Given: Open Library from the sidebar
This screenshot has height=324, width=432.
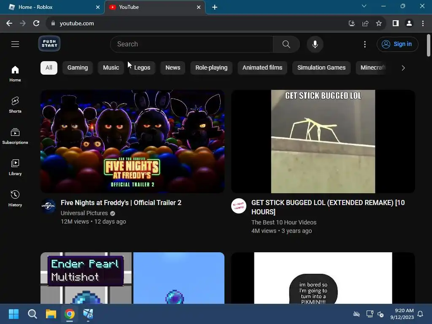Looking at the screenshot, I should pos(15,167).
